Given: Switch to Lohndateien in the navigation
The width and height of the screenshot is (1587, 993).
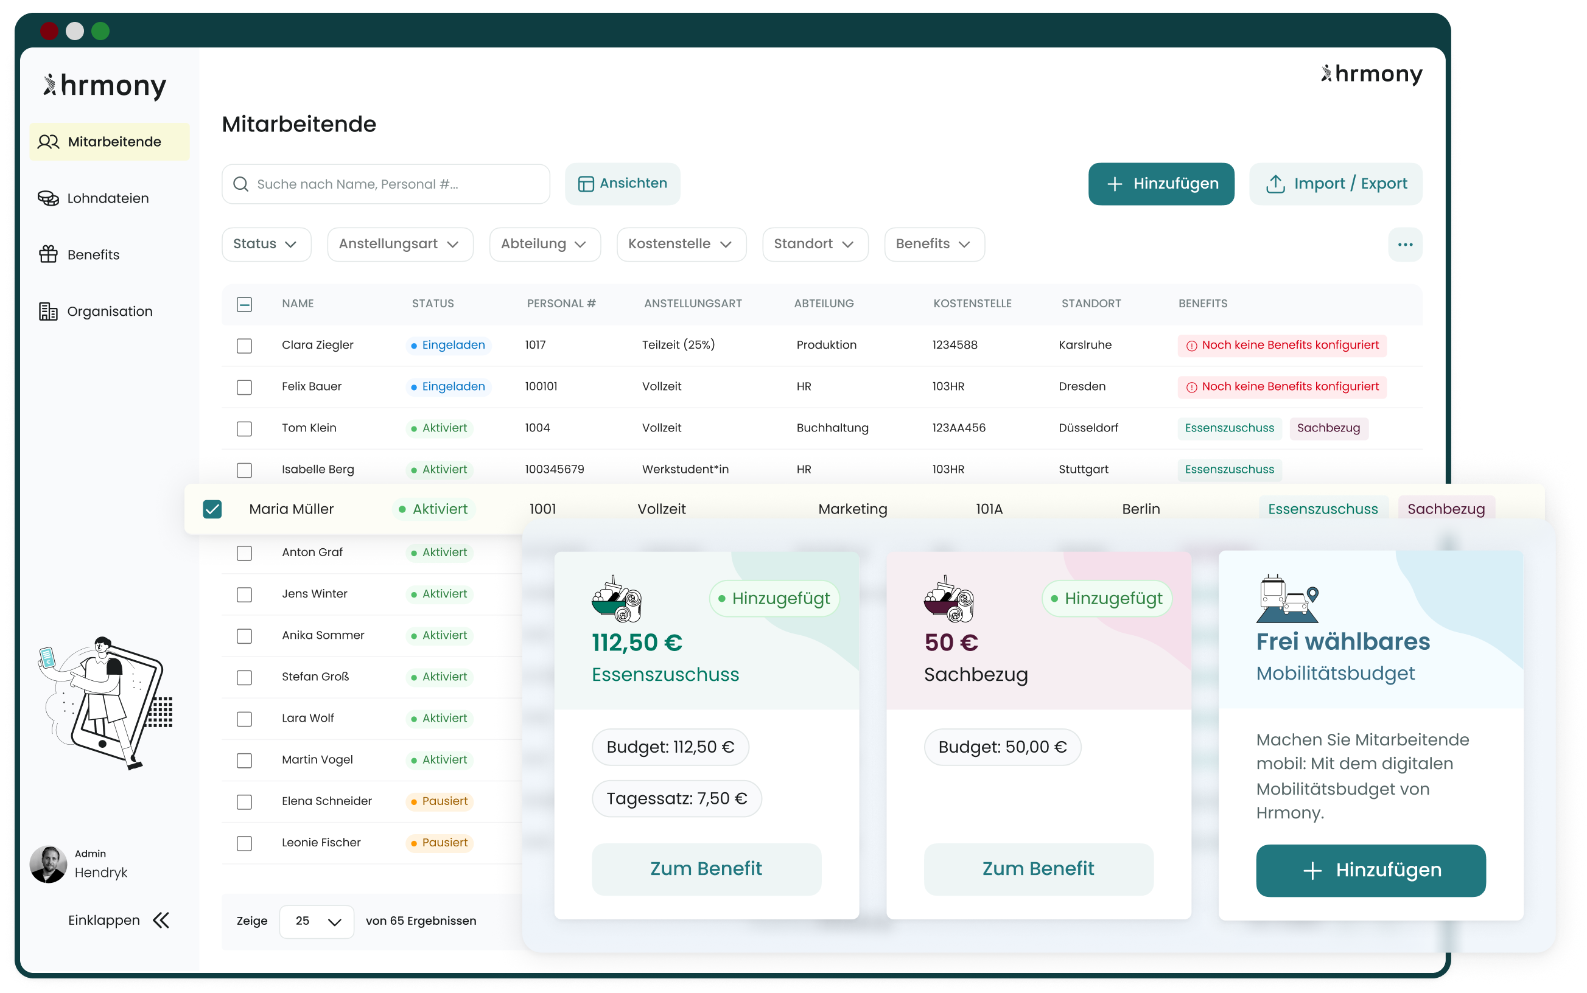Looking at the screenshot, I should [x=107, y=198].
